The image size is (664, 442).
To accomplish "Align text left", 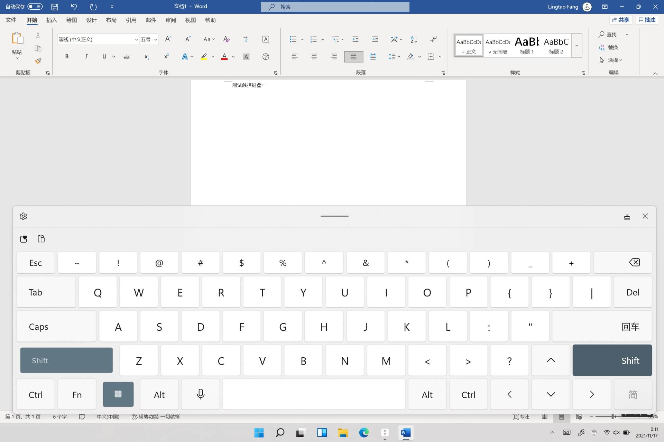I will click(x=294, y=57).
